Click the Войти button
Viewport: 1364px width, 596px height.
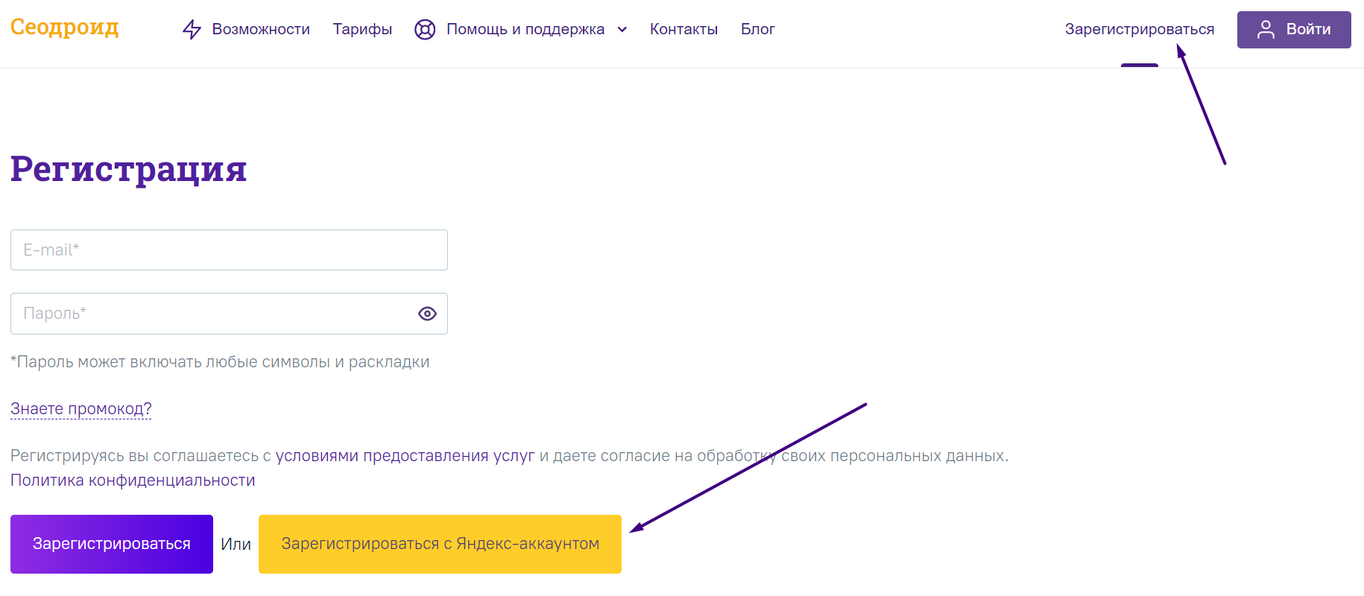point(1294,30)
